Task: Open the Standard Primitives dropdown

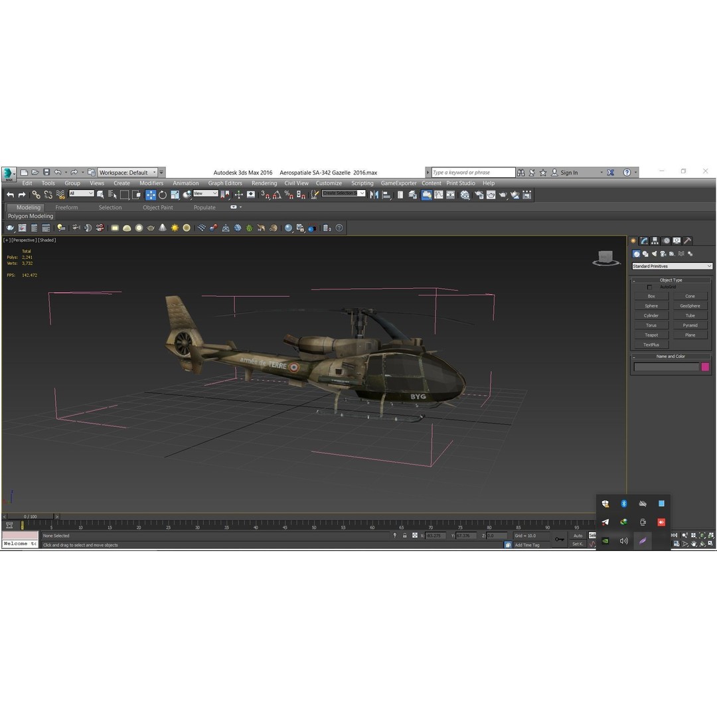Action: click(x=672, y=266)
